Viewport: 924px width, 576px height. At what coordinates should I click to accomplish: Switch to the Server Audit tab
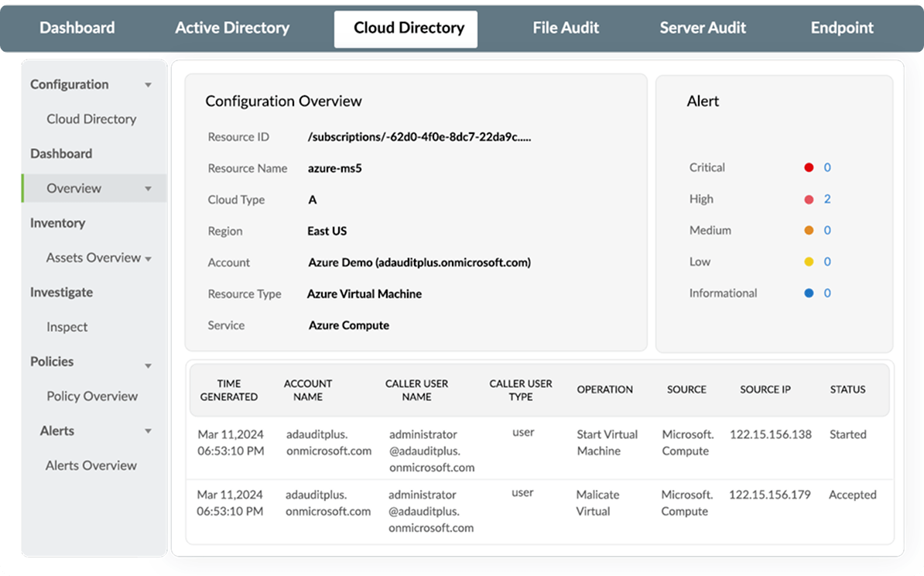[703, 28]
